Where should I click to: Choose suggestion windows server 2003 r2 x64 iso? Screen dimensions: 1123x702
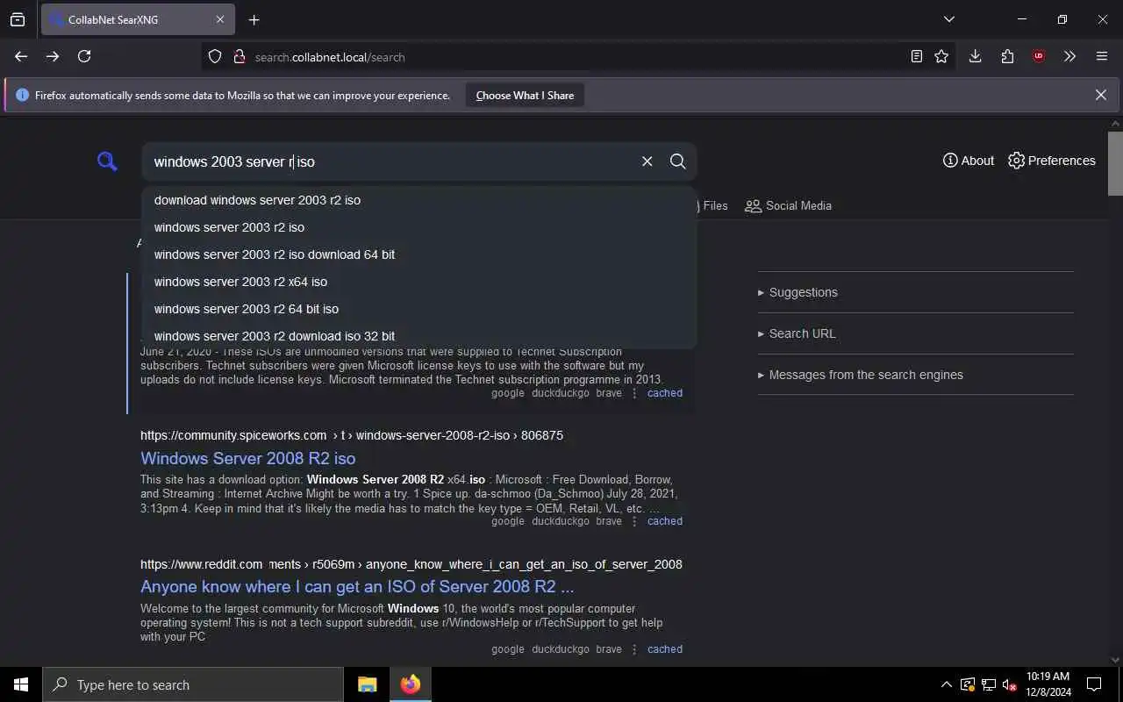click(x=419, y=282)
